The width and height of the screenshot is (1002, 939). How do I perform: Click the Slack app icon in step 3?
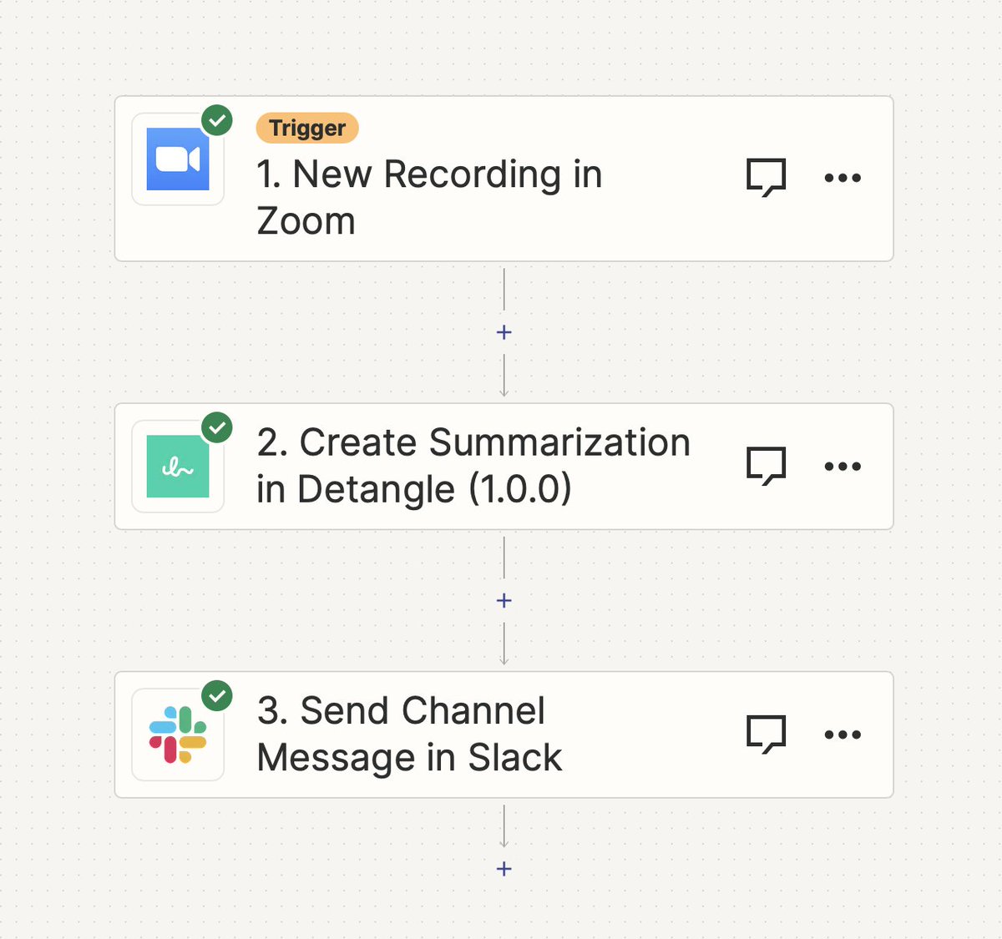[178, 735]
